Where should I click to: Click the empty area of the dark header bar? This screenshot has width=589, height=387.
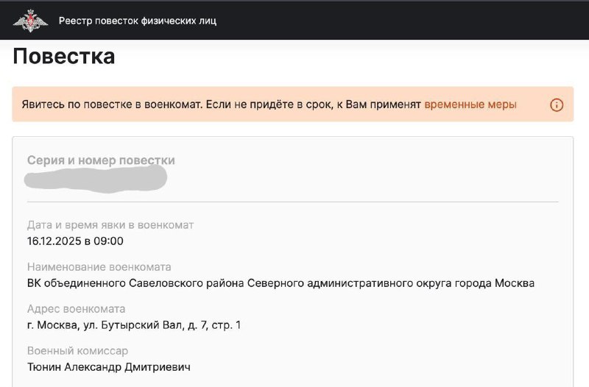tap(405, 21)
